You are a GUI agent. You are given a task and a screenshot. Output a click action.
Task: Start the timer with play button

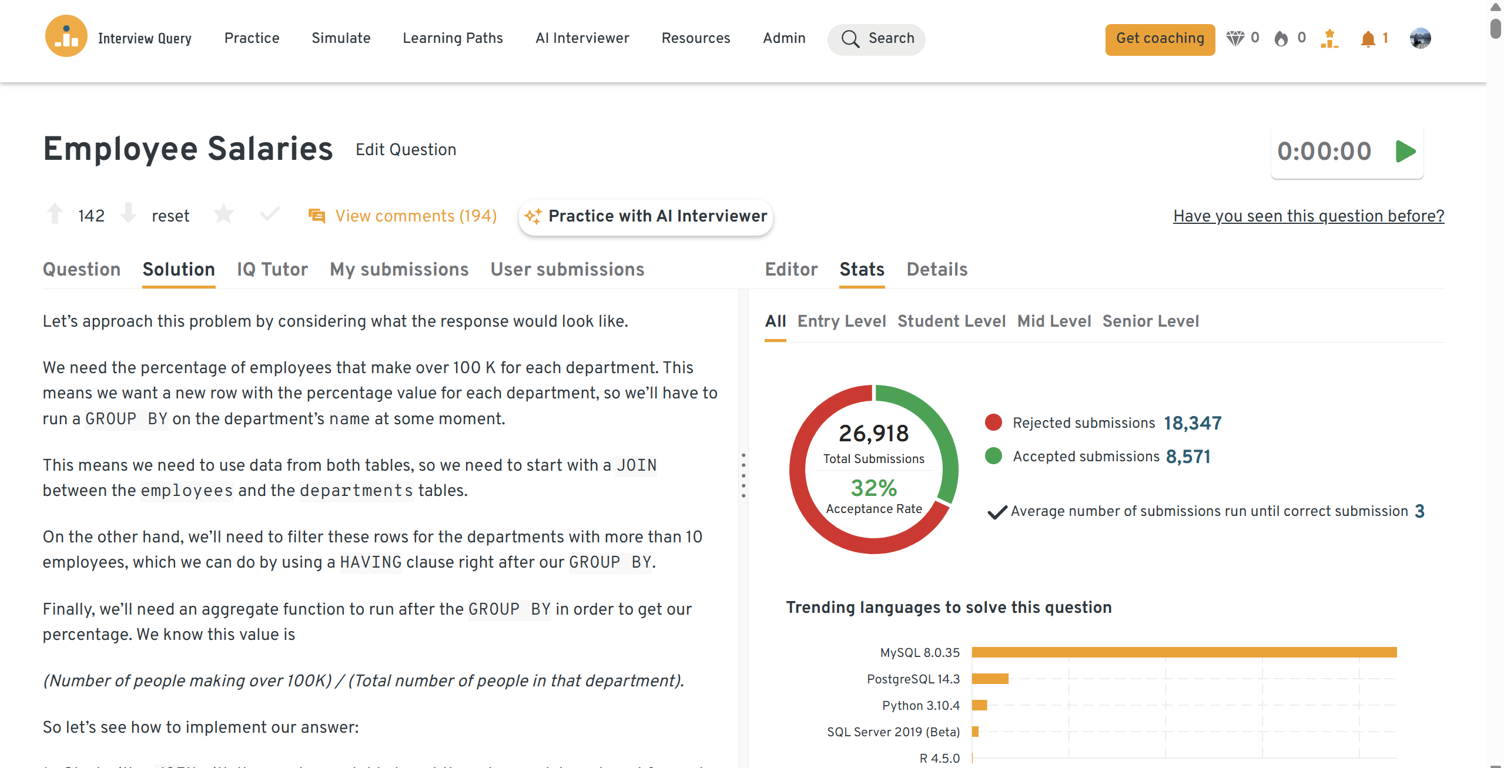[1405, 152]
